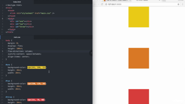This screenshot has height=104, width=185.
Task: Click 'height: 20vh;' under #two
Action: (15, 86)
